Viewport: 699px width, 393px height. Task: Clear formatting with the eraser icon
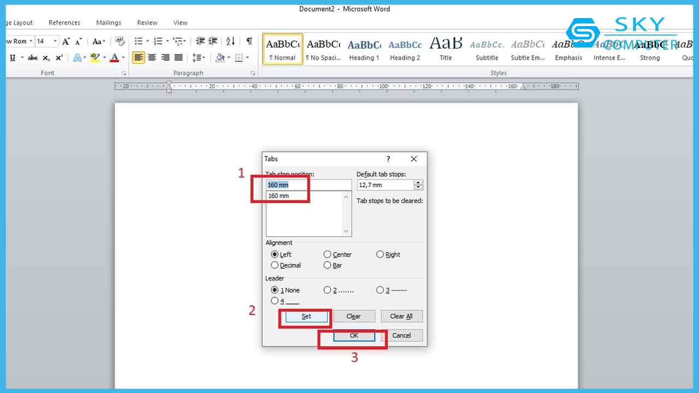[120, 41]
